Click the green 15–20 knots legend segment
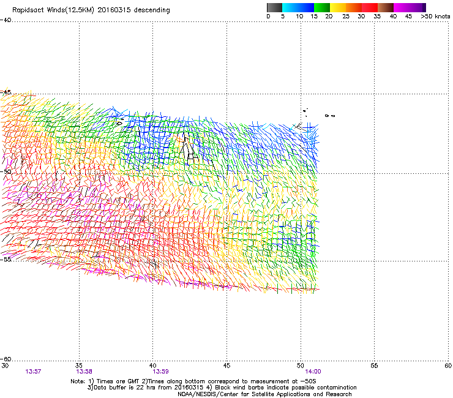Screen dimensions: 453x398 (x=322, y=7)
